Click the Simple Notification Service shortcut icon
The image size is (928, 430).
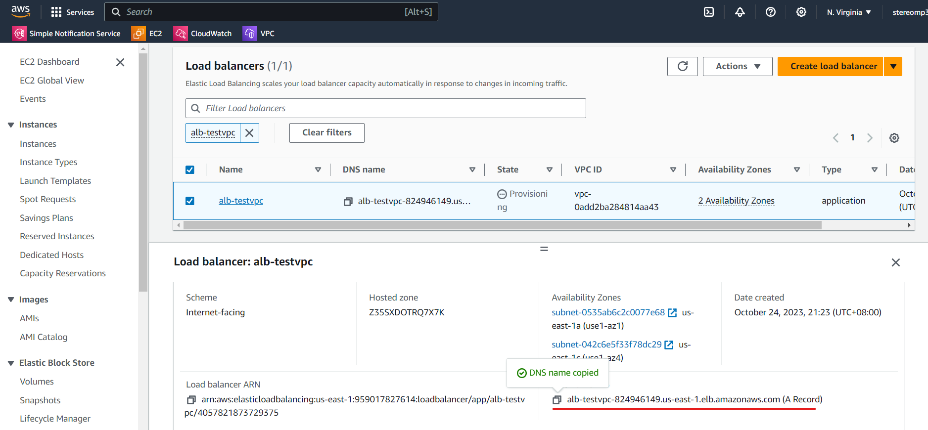(x=19, y=34)
